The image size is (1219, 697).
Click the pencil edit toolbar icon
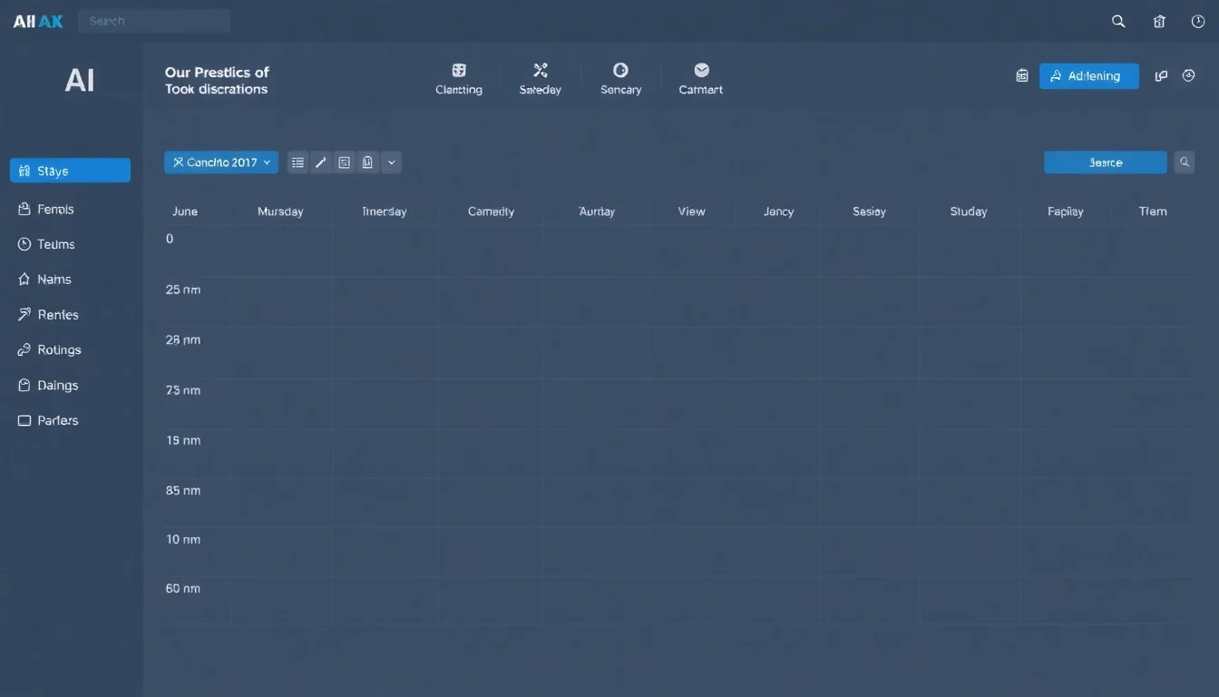(321, 162)
